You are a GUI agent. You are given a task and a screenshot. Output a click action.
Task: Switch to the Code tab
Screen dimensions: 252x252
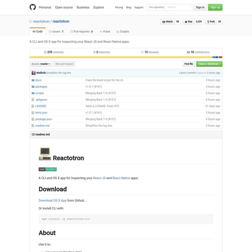coord(38,31)
